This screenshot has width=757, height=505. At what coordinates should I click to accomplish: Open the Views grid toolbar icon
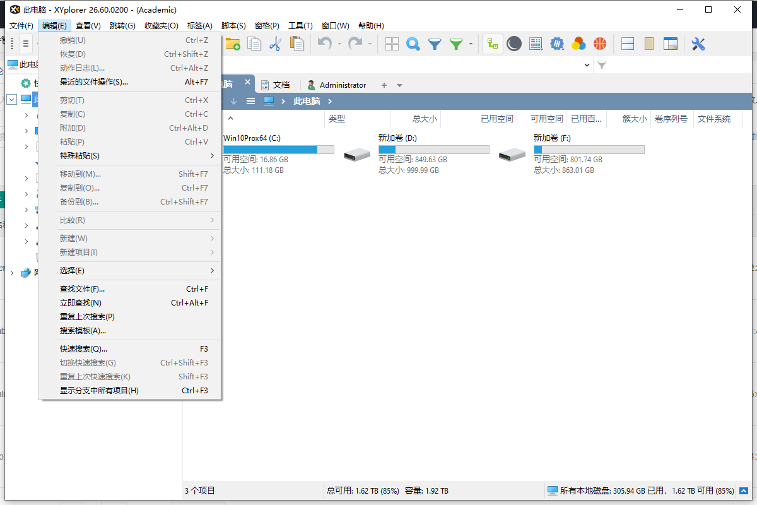coord(392,44)
